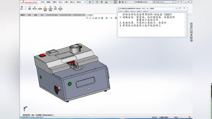
Task: Open the 工具 menu in menu bar
Action: tap(66, 2)
